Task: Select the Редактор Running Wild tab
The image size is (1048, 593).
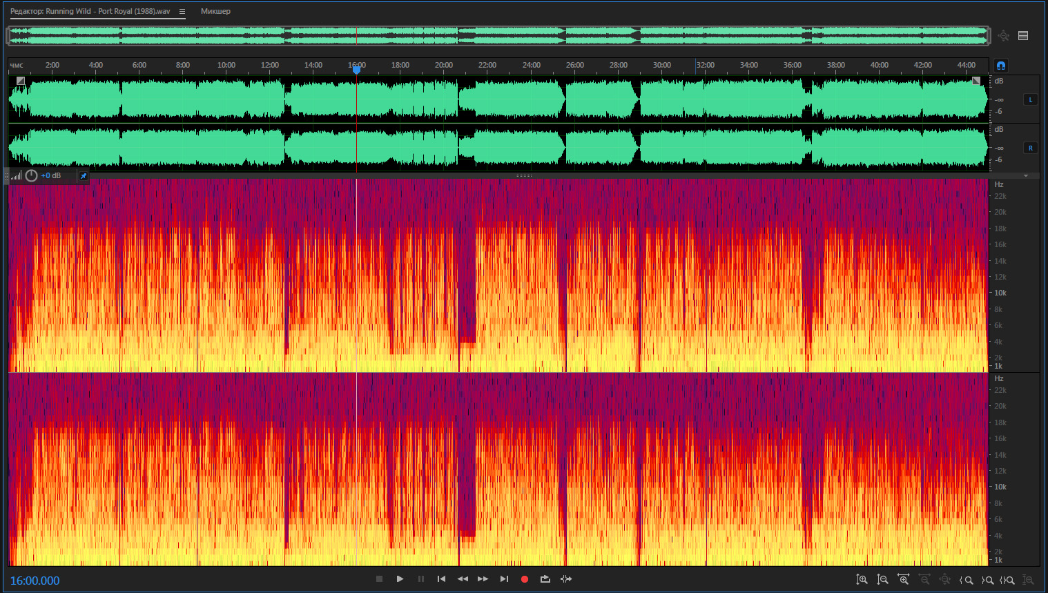Action: pos(90,11)
